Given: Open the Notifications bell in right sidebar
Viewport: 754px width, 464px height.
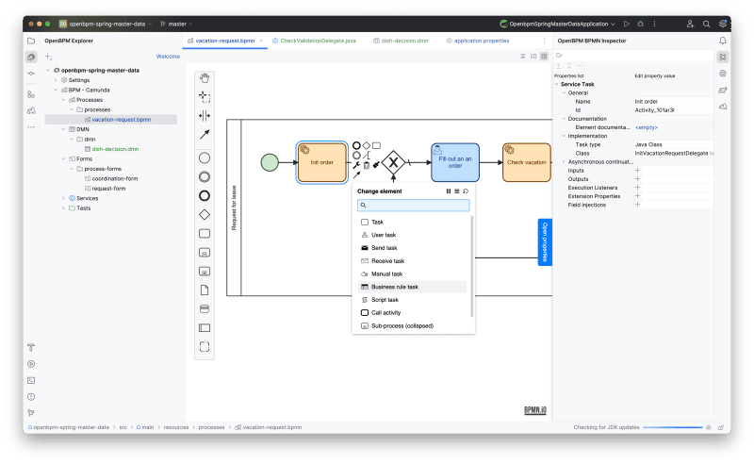Looking at the screenshot, I should click(x=723, y=41).
